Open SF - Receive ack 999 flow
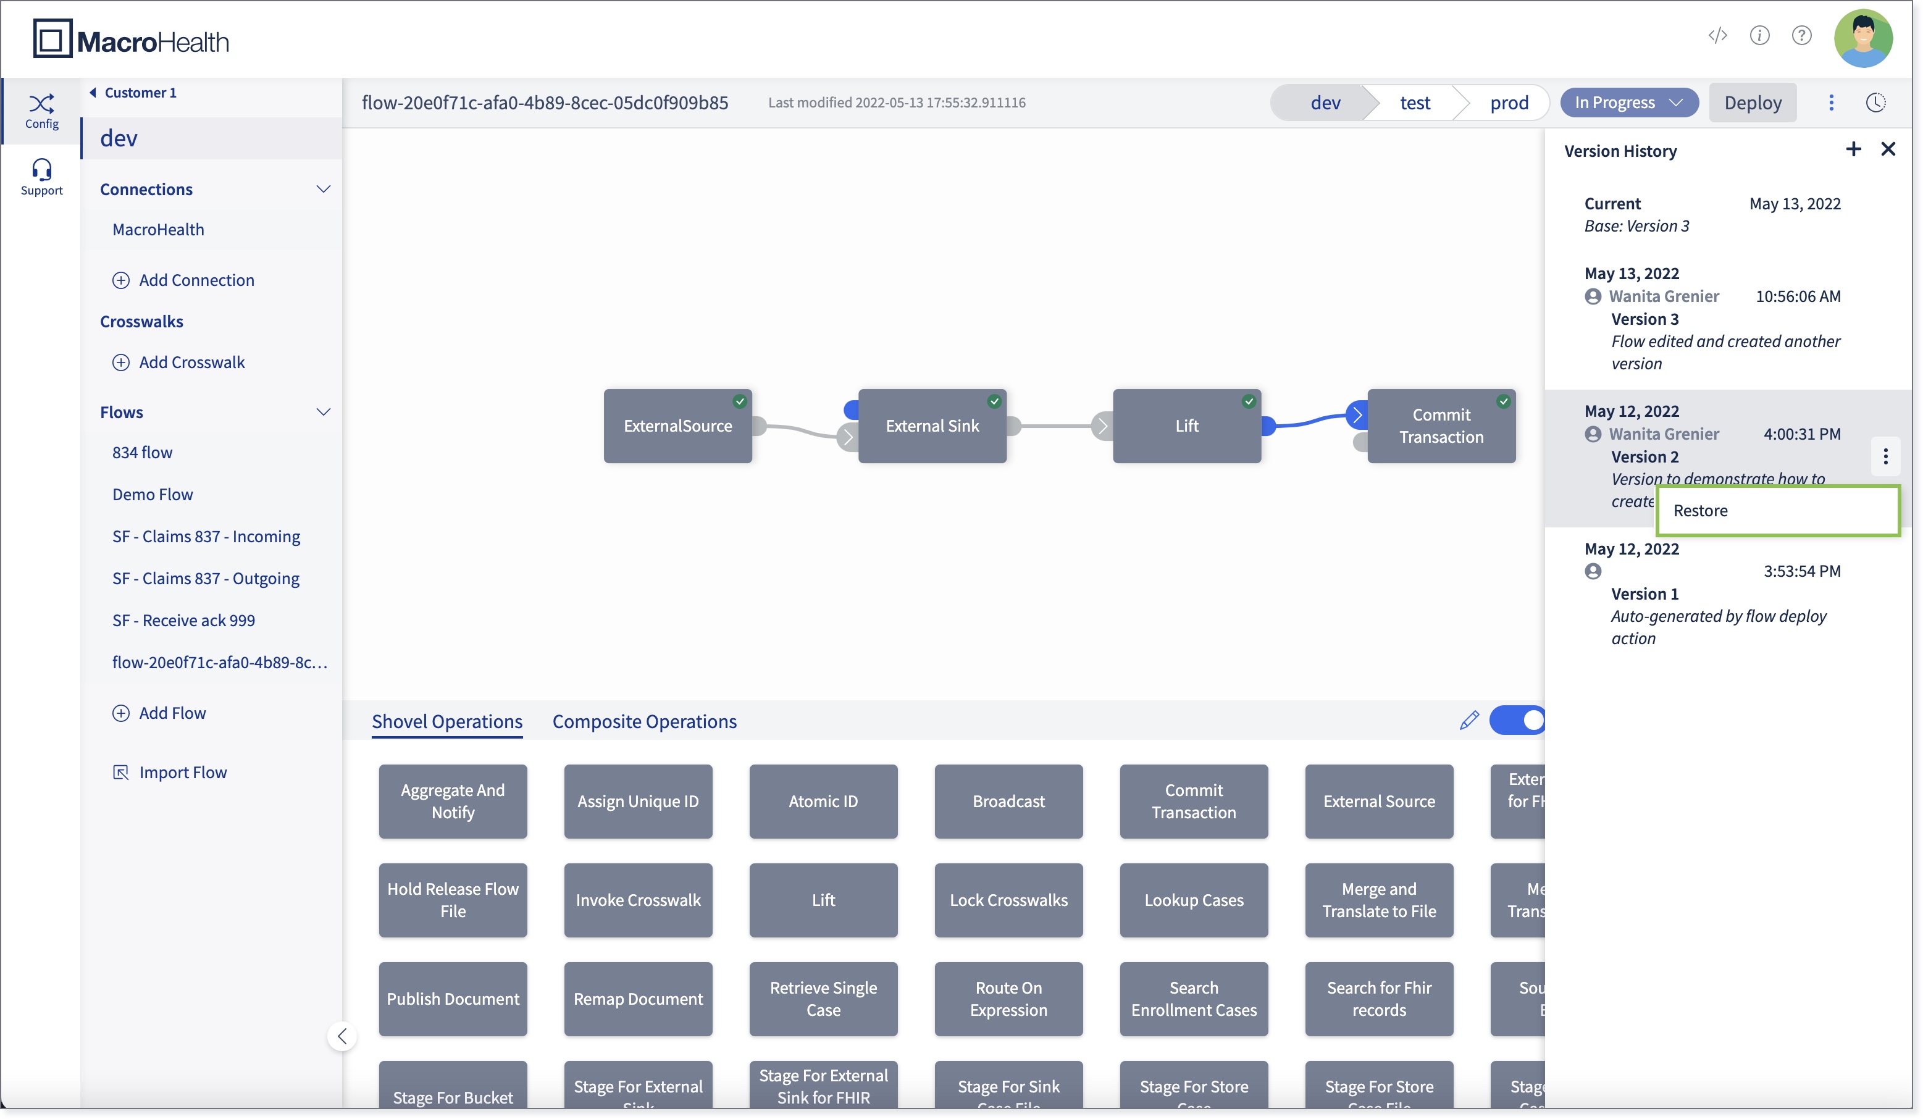The image size is (1923, 1119). 183,620
